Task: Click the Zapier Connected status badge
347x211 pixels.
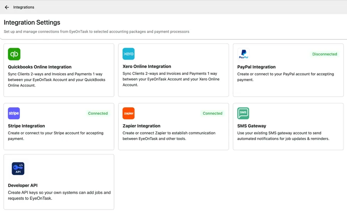Action: point(212,113)
